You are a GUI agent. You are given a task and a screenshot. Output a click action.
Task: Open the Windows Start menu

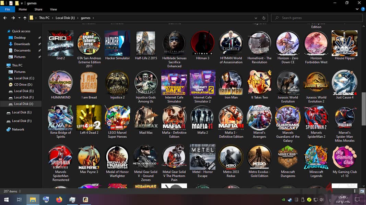pos(6,200)
